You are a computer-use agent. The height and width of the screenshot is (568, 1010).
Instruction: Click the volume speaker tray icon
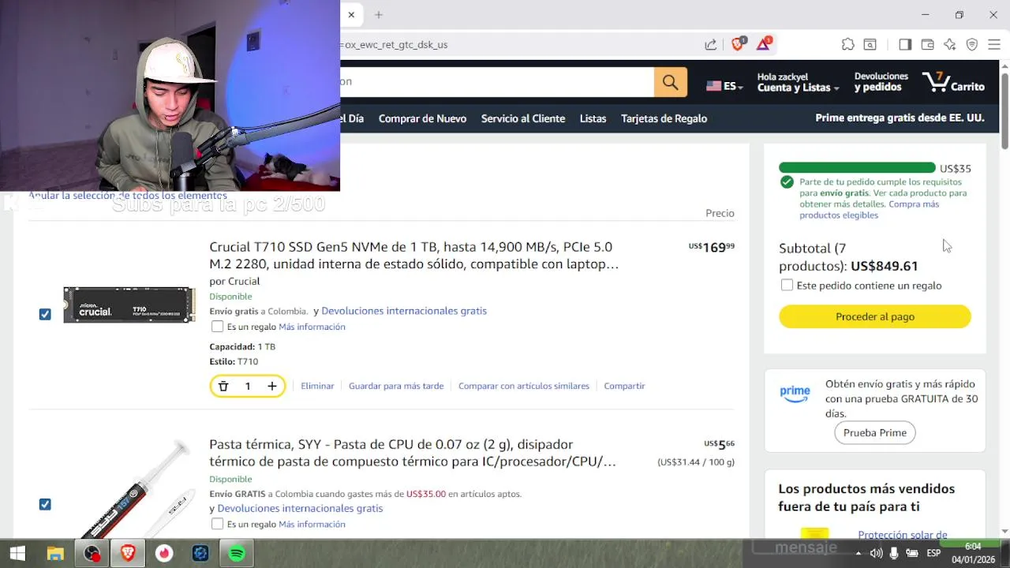click(876, 554)
